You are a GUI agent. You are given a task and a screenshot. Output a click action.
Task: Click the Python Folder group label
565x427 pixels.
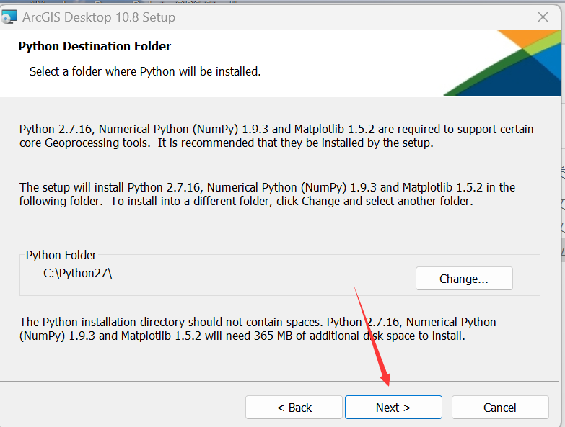[x=61, y=255]
